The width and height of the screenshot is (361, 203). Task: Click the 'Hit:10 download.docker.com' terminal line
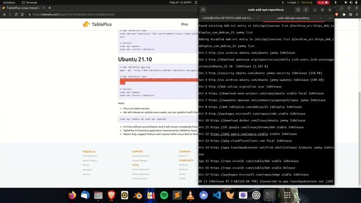pos(252,121)
